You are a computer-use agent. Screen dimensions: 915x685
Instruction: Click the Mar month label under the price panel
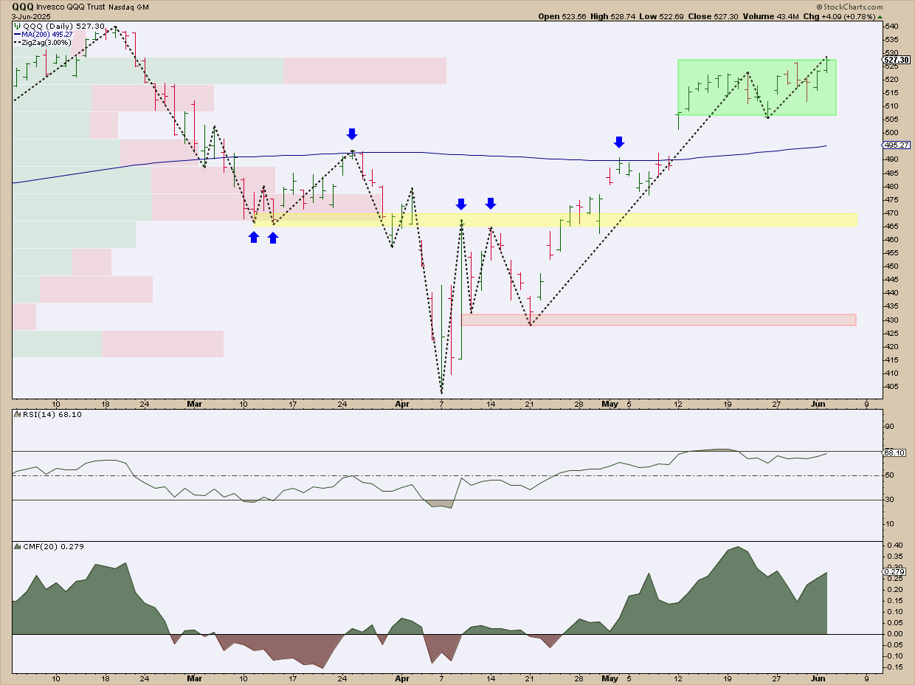[x=195, y=405]
